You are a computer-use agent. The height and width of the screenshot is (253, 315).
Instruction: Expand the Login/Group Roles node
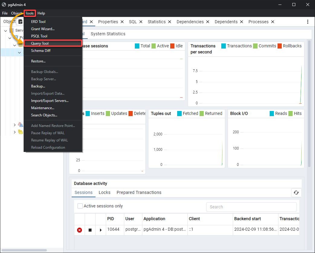[15, 125]
